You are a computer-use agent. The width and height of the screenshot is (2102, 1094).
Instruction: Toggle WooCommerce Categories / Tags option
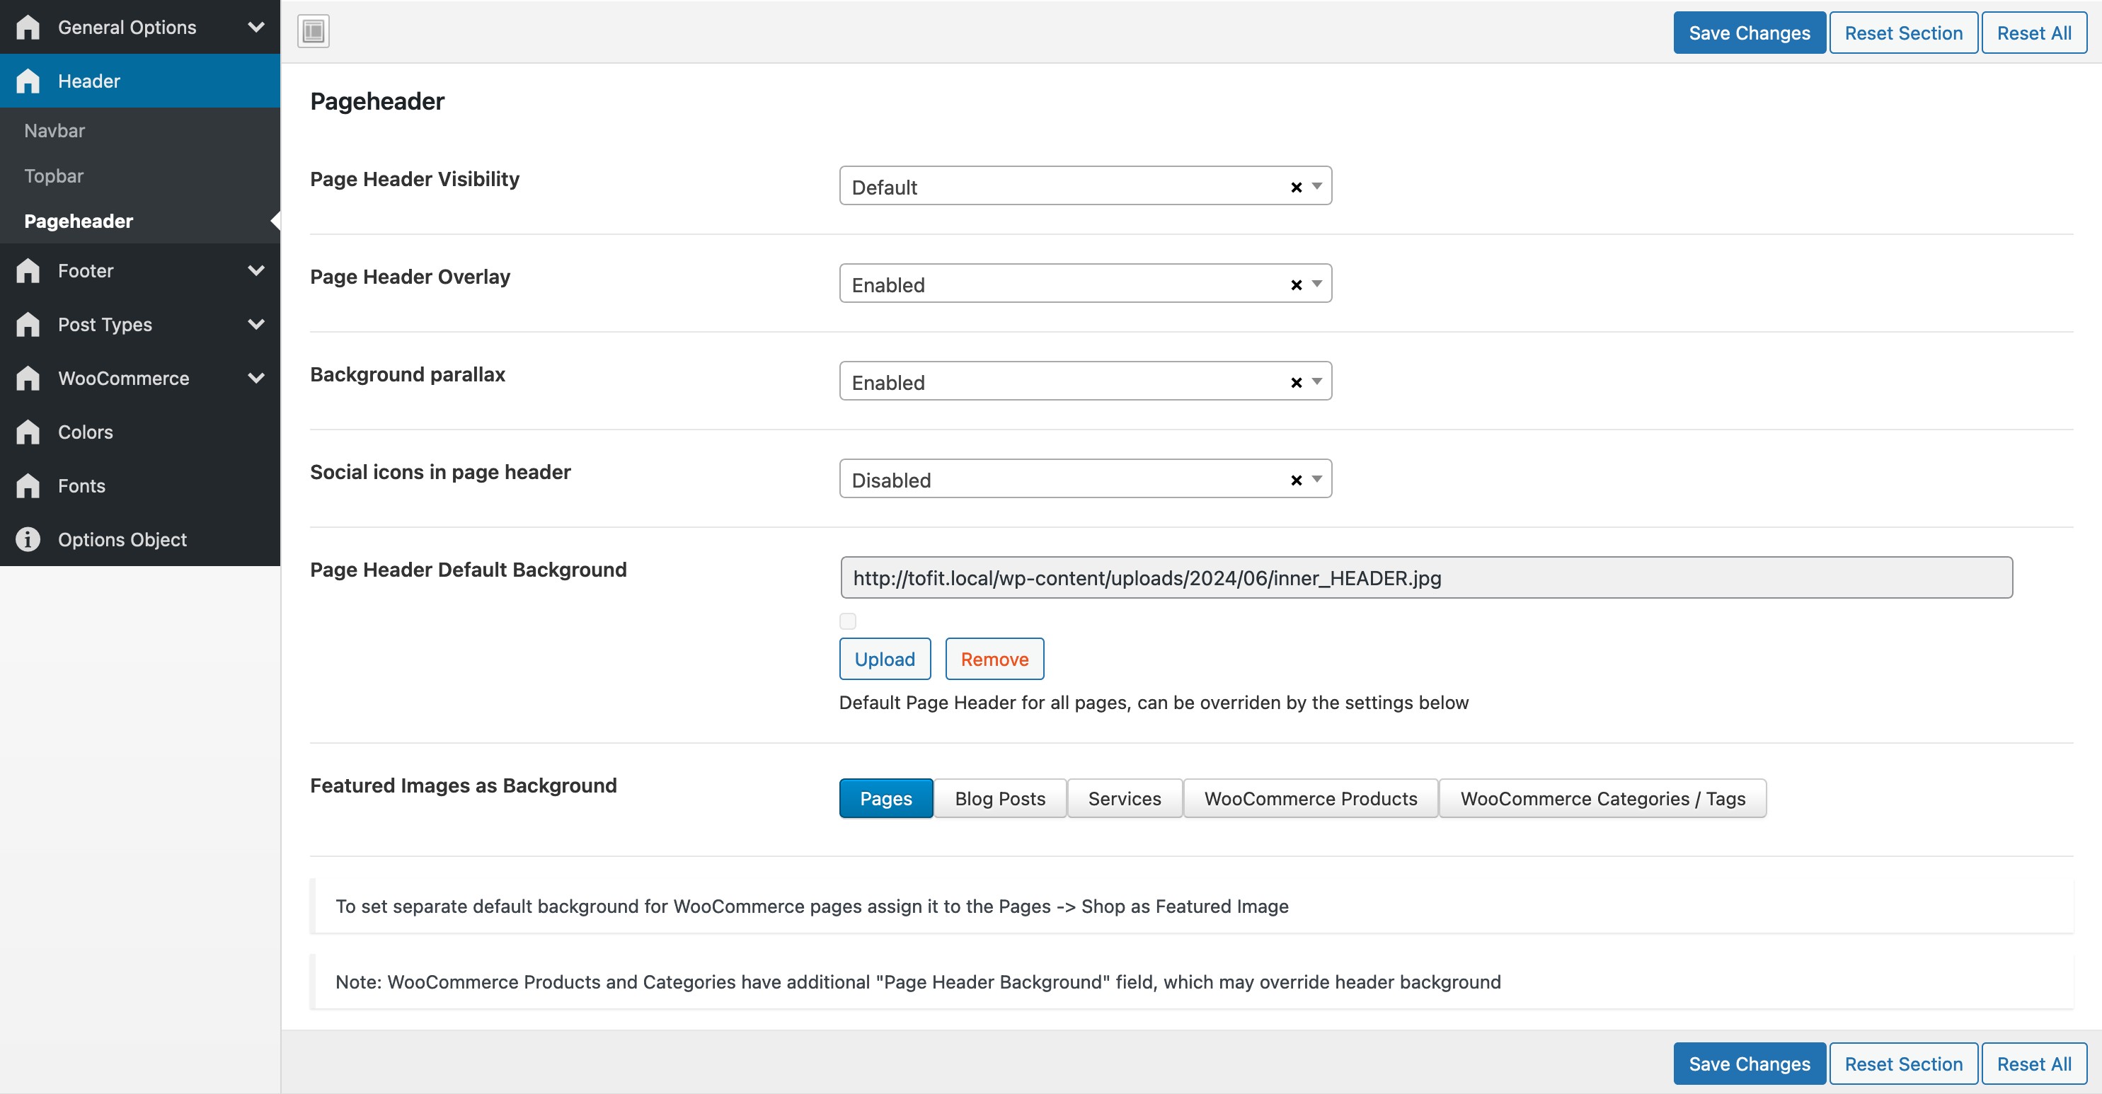click(x=1602, y=799)
